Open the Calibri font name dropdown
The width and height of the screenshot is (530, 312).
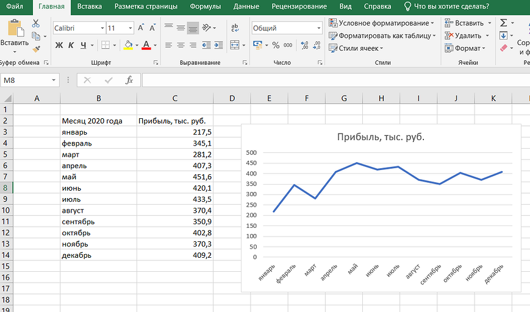(x=79, y=28)
